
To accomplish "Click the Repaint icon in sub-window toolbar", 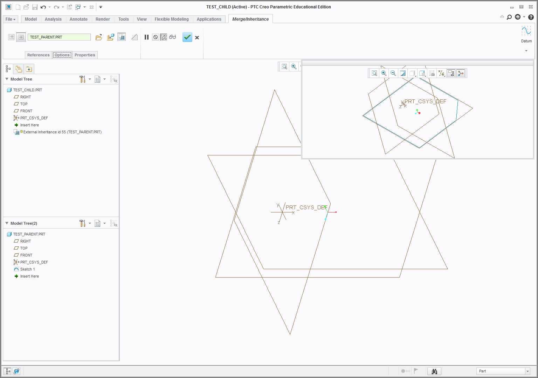I will pos(403,73).
